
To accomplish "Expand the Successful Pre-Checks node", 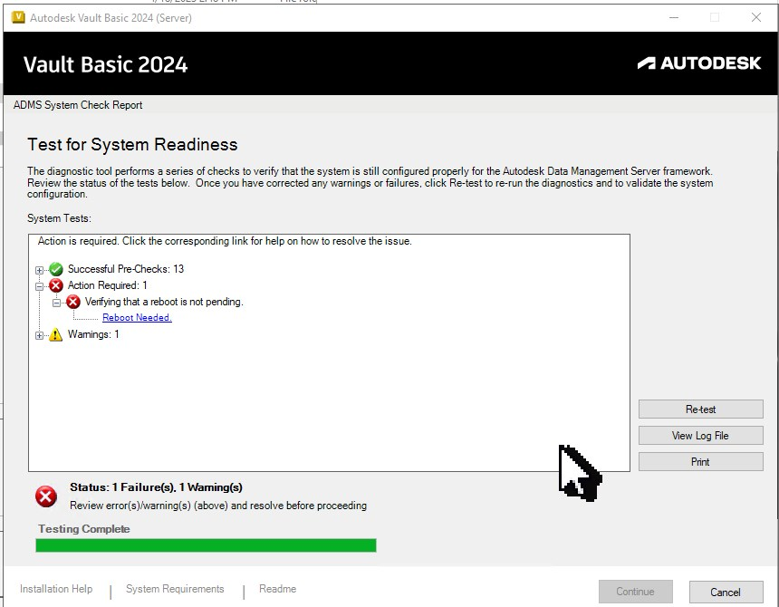I will (x=39, y=270).
